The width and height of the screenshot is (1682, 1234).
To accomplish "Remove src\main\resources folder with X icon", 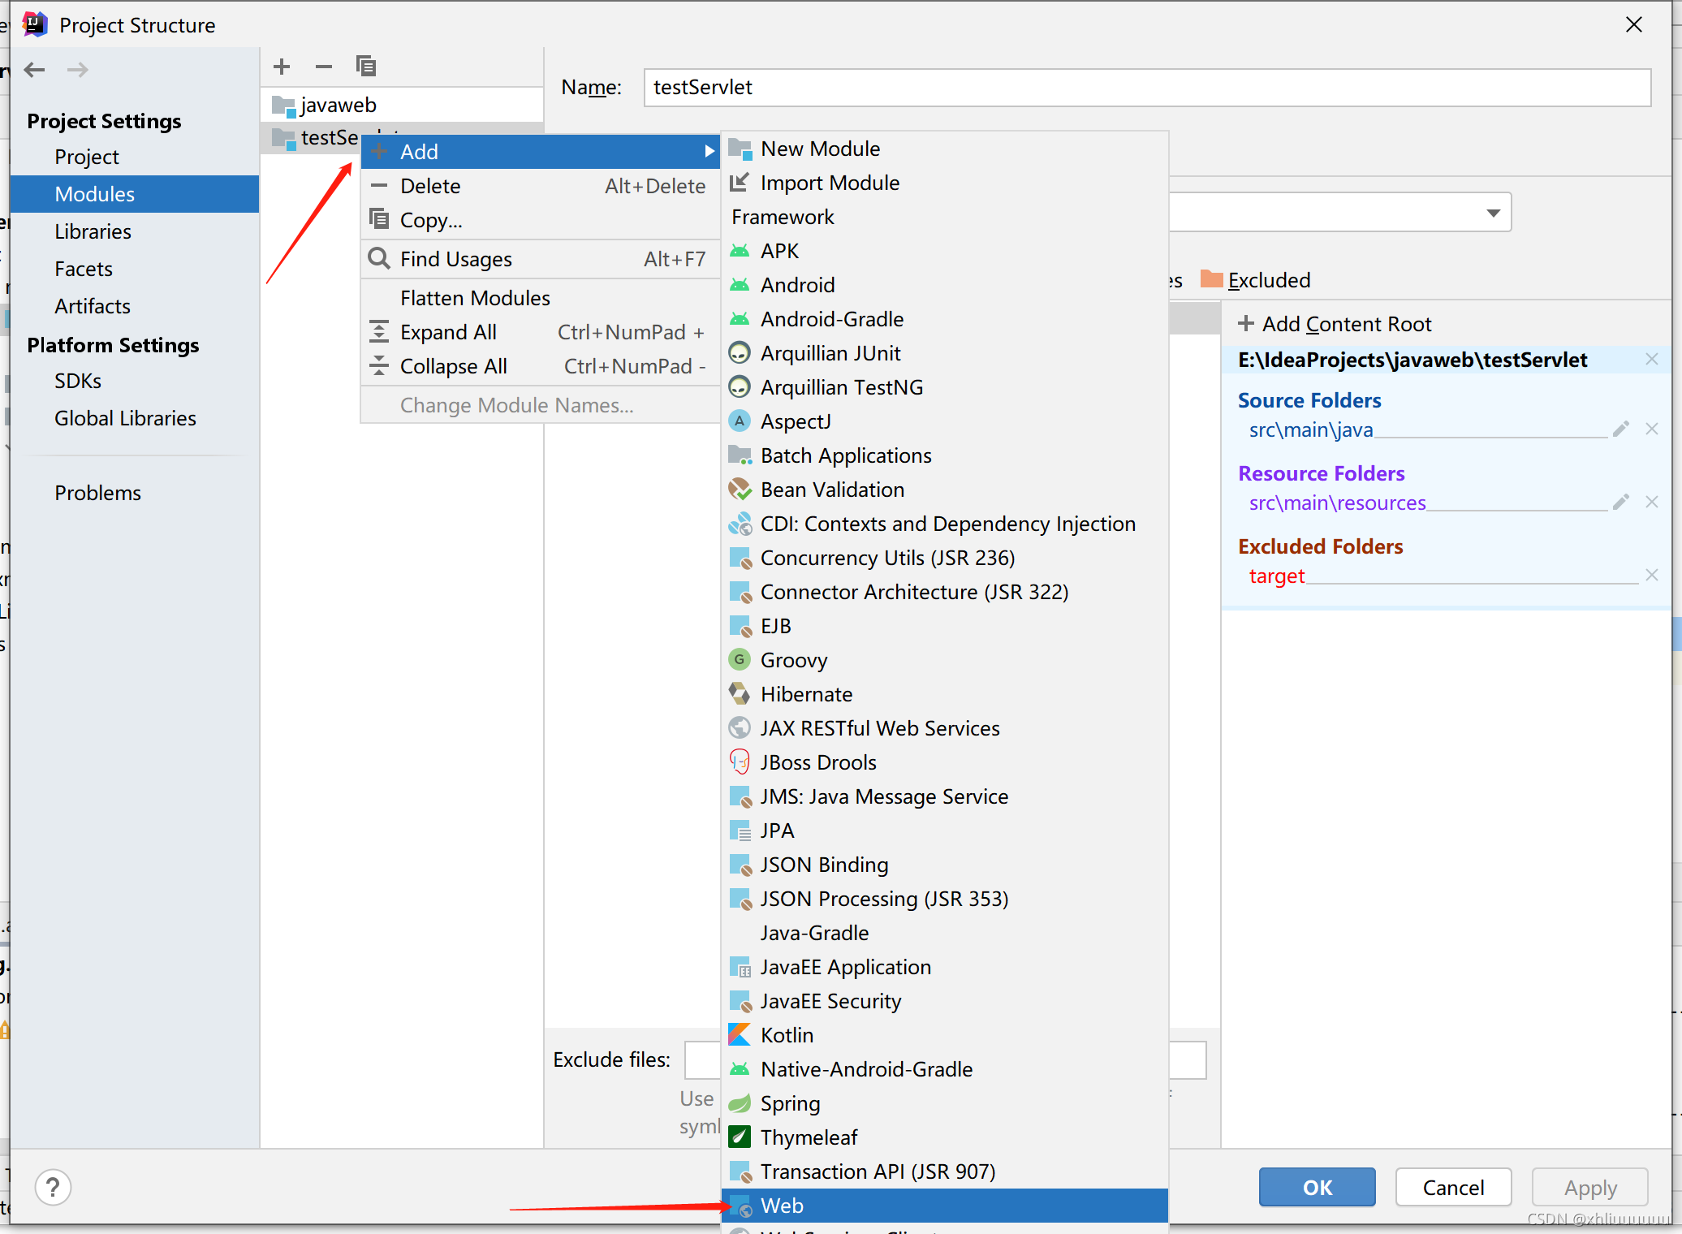I will (x=1651, y=503).
